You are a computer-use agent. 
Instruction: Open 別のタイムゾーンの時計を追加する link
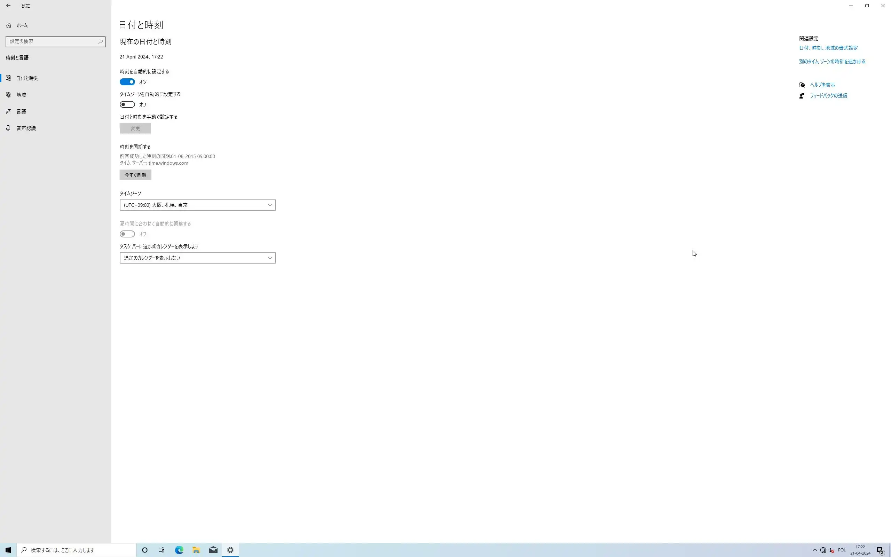[x=832, y=62]
